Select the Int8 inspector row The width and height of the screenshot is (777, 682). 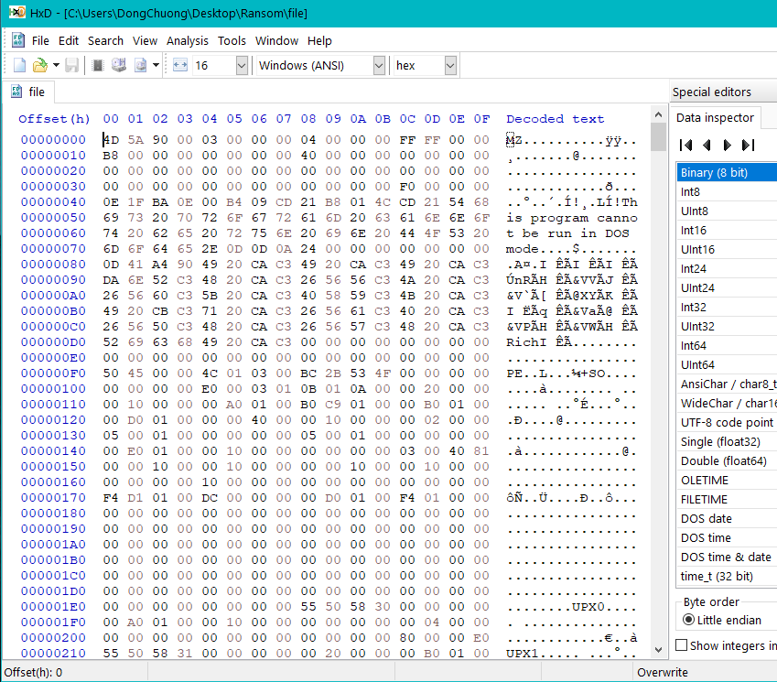pos(727,192)
